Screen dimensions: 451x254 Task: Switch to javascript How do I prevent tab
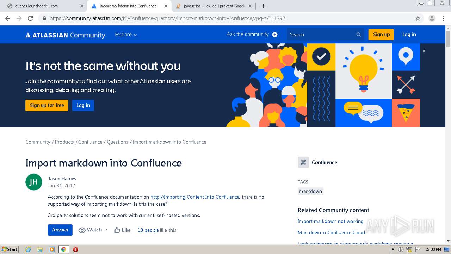click(214, 6)
